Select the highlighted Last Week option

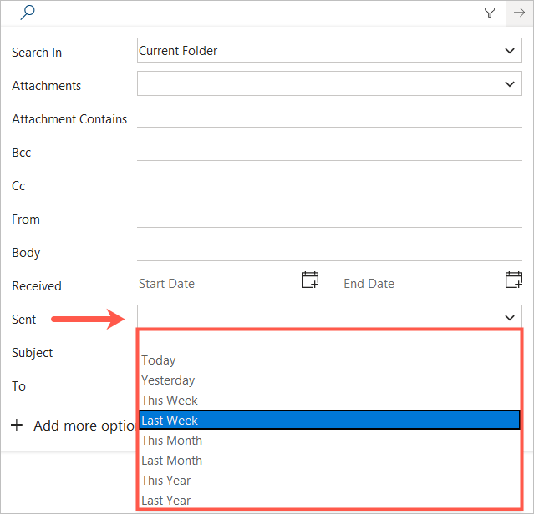click(x=329, y=421)
